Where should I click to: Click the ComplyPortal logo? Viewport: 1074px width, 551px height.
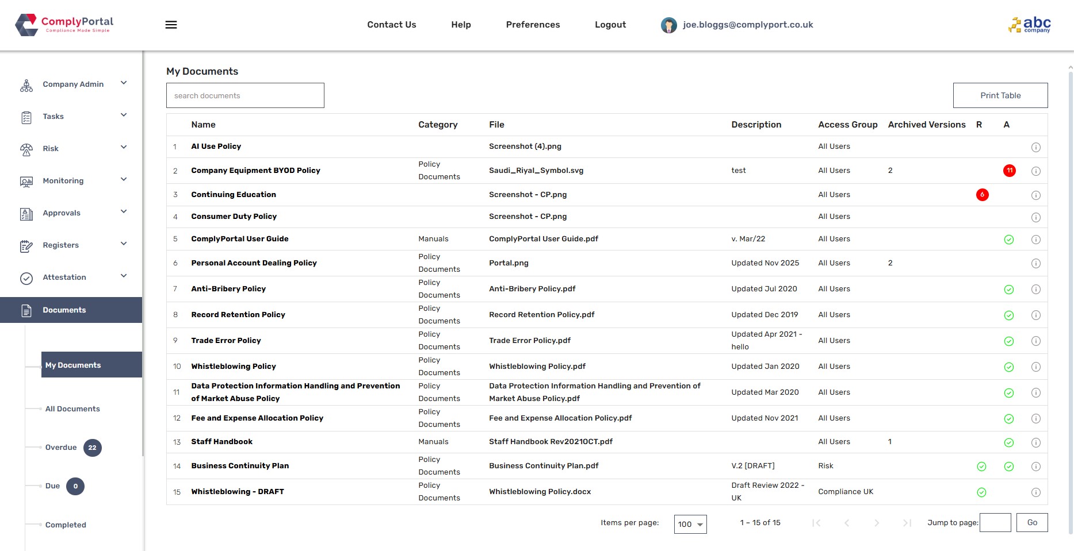pos(64,25)
